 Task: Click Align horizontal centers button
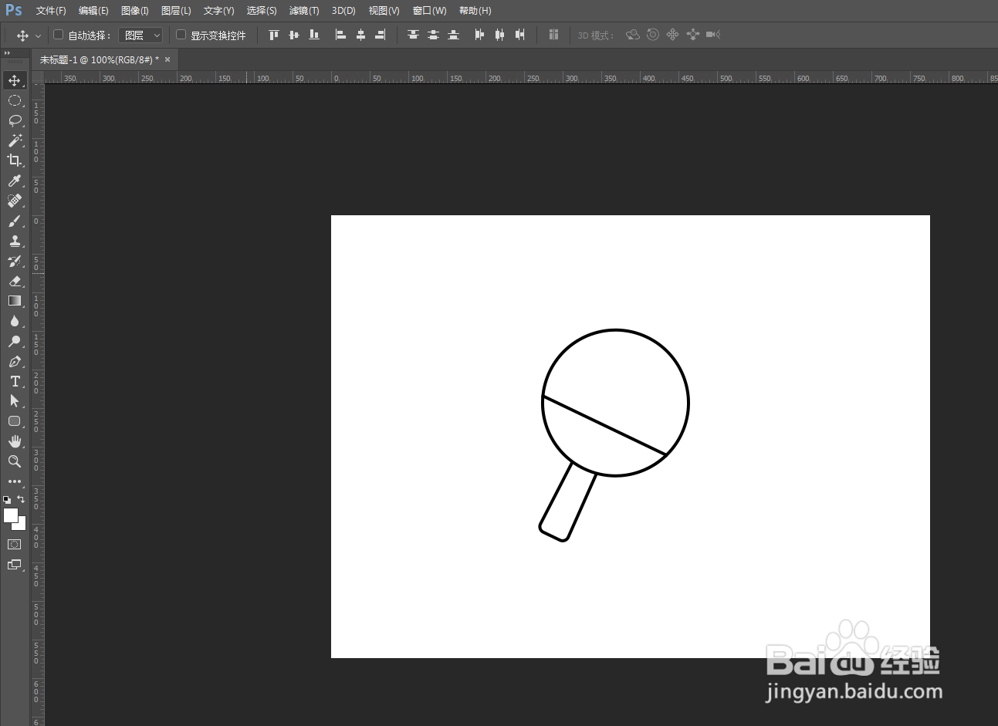pos(360,35)
